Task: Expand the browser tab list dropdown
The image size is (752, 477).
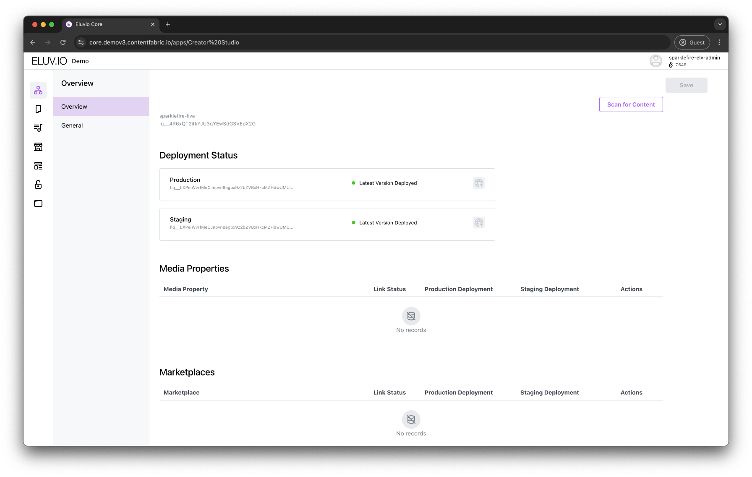Action: pos(720,24)
